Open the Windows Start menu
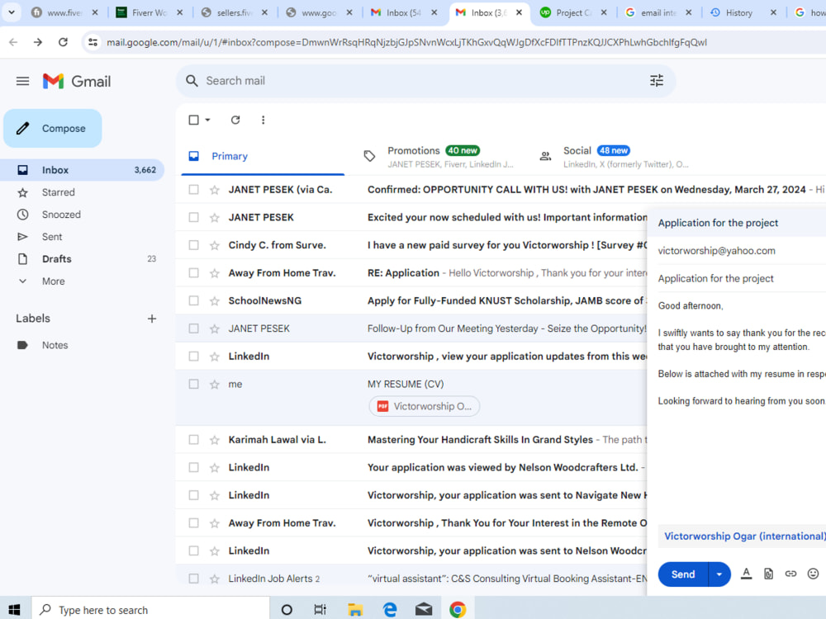This screenshot has height=619, width=826. [14, 610]
